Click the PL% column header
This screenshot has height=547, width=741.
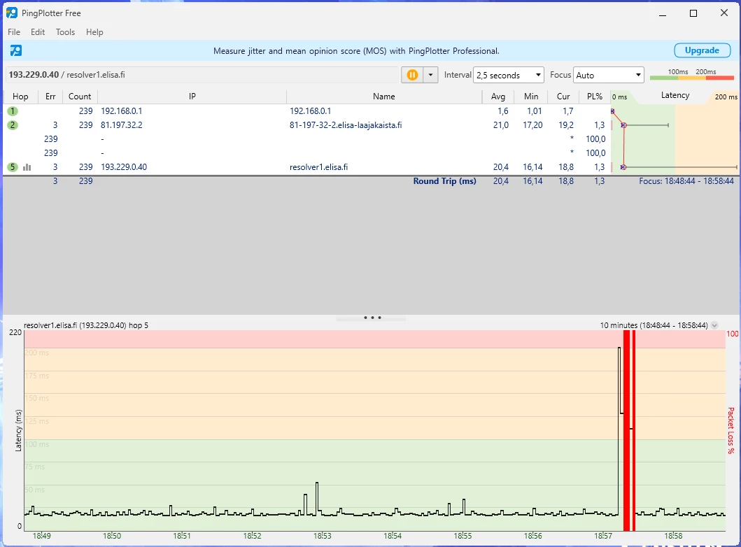click(595, 97)
